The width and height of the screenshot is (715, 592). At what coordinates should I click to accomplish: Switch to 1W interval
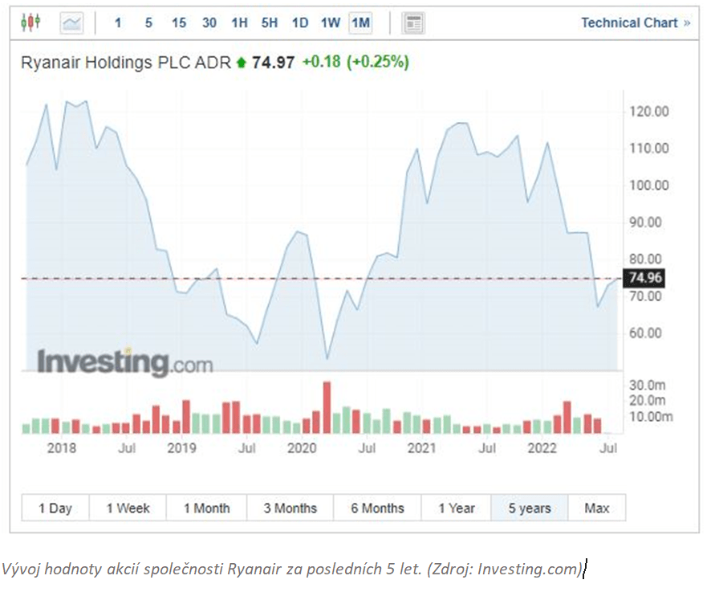(x=331, y=23)
